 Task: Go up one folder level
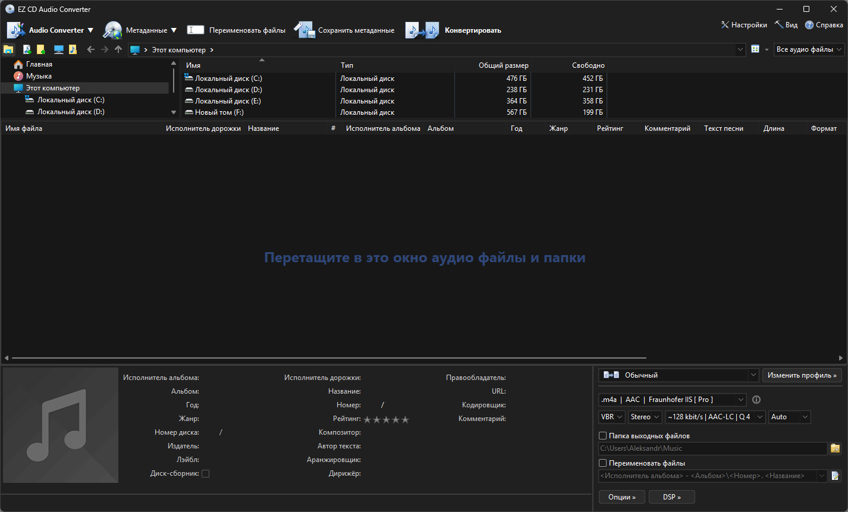tap(118, 49)
